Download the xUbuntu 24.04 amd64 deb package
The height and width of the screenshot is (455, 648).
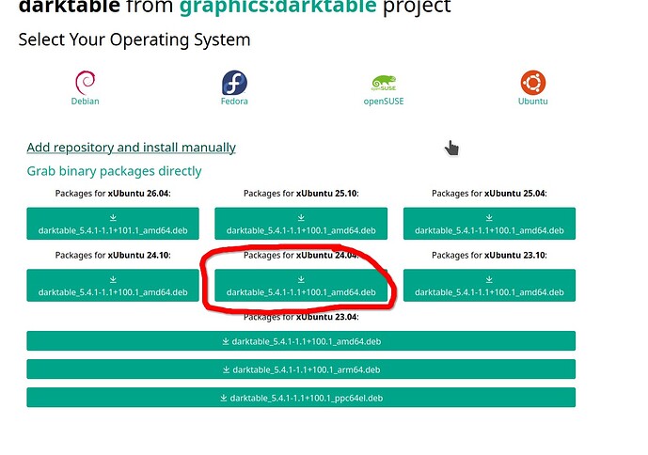click(301, 285)
